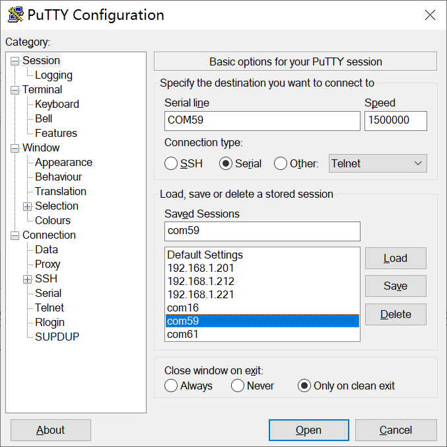Open the Selection settings category
Viewport: 447px width, 447px height.
point(57,206)
